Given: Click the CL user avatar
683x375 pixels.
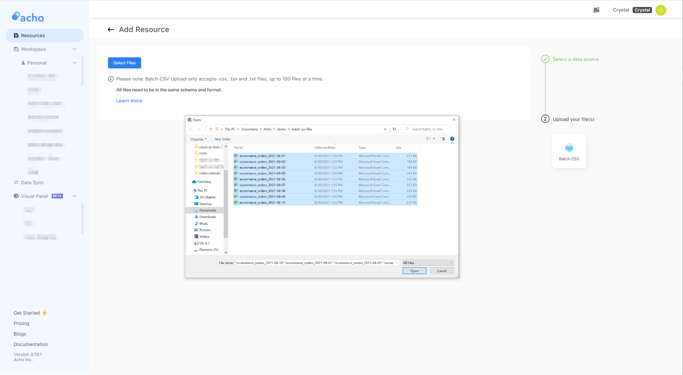Looking at the screenshot, I should [x=661, y=10].
